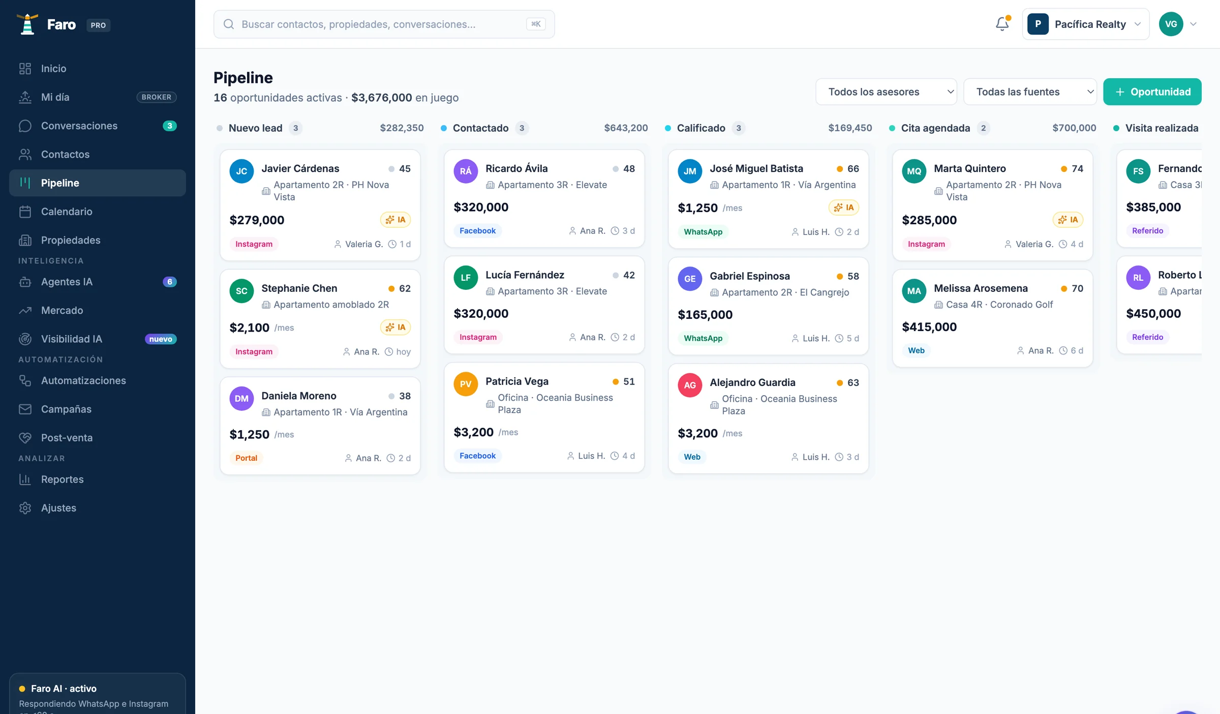Click the Web tag on Melissa Arosemena card

[917, 350]
